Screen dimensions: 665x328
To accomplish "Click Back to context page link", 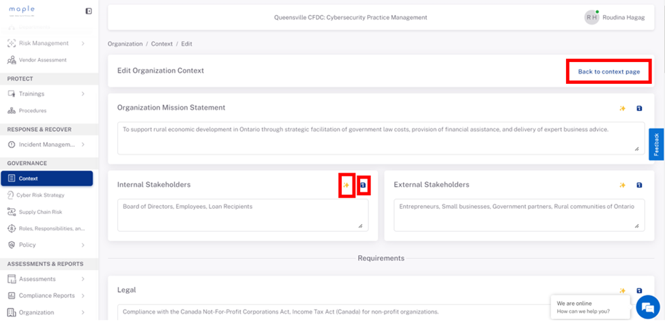I will (x=608, y=72).
